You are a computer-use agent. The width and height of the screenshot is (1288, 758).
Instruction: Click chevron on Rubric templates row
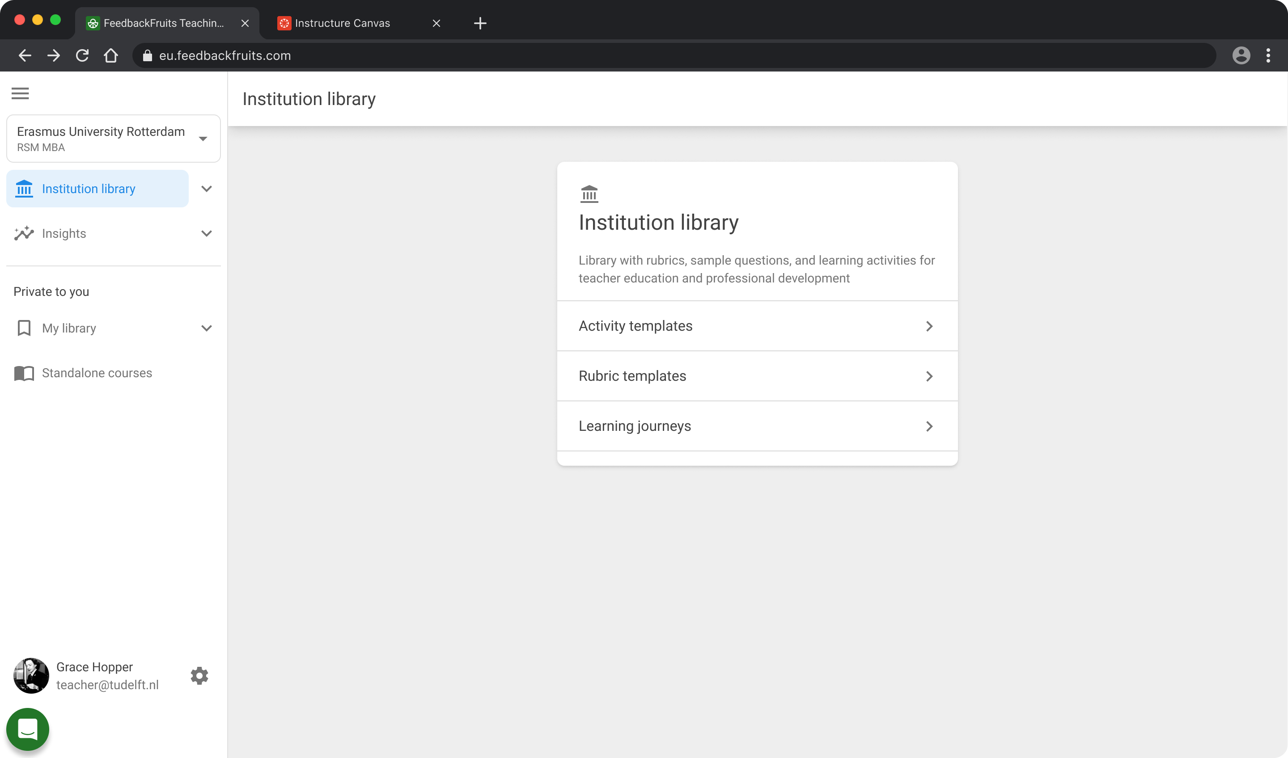[x=929, y=376]
